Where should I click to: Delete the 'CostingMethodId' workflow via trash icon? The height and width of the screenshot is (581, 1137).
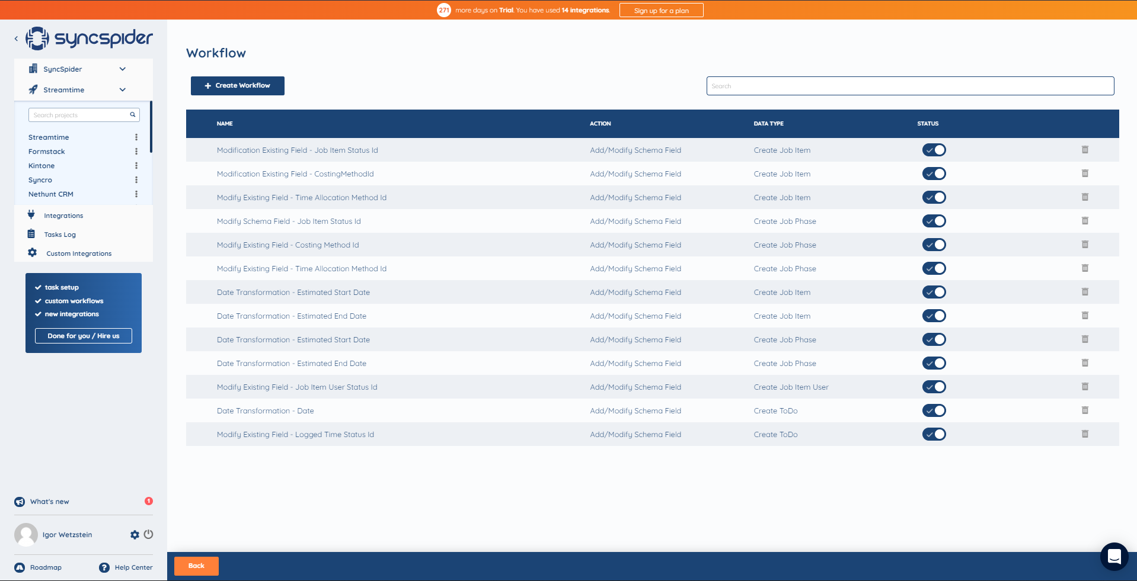(1085, 174)
